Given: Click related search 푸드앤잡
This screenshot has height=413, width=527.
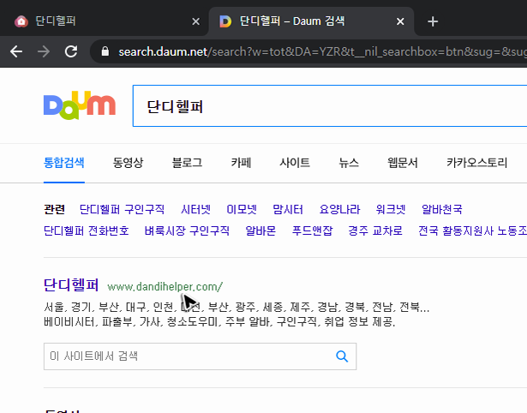Looking at the screenshot, I should point(312,230).
